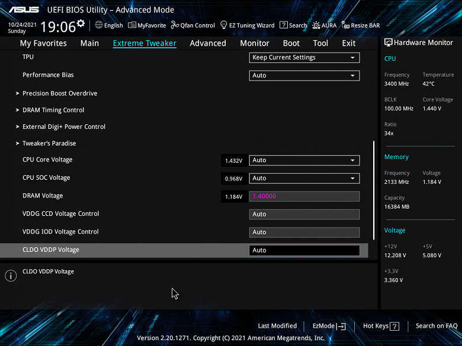Click Hot Keys label in footer
The height and width of the screenshot is (346, 462).
coord(376,326)
